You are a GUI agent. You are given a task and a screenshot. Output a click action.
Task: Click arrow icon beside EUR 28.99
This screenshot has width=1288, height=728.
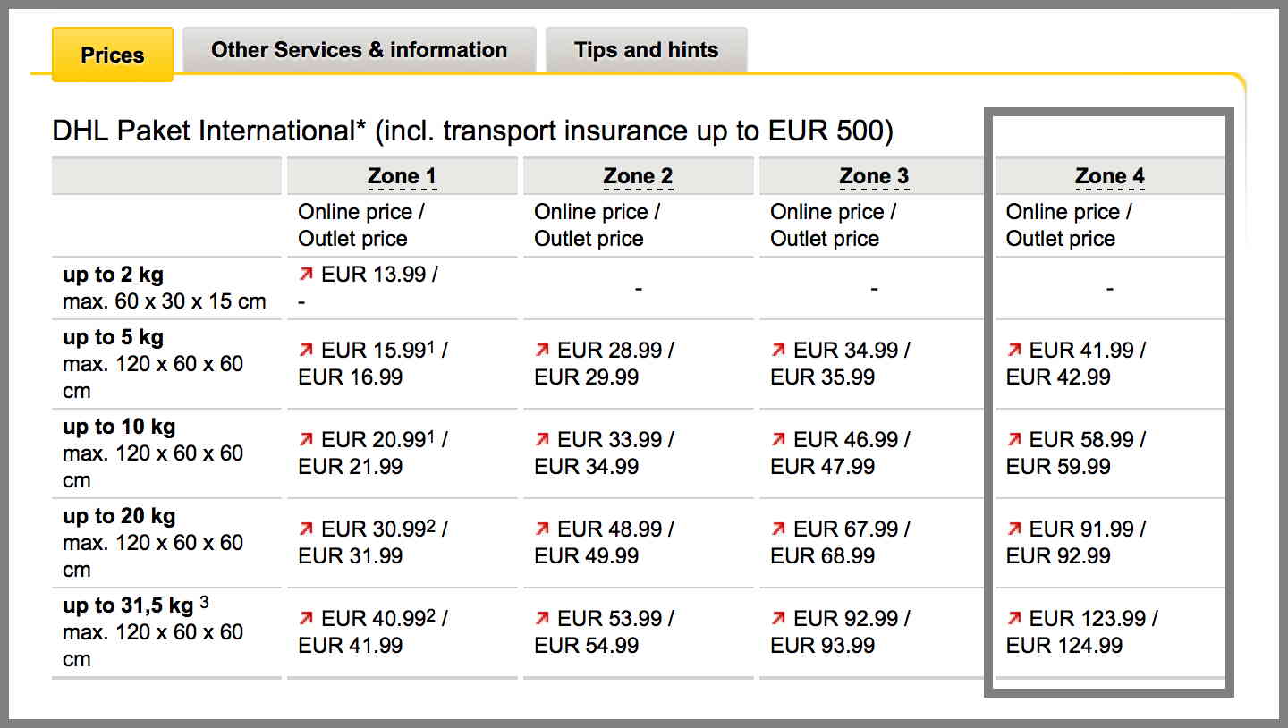[542, 350]
